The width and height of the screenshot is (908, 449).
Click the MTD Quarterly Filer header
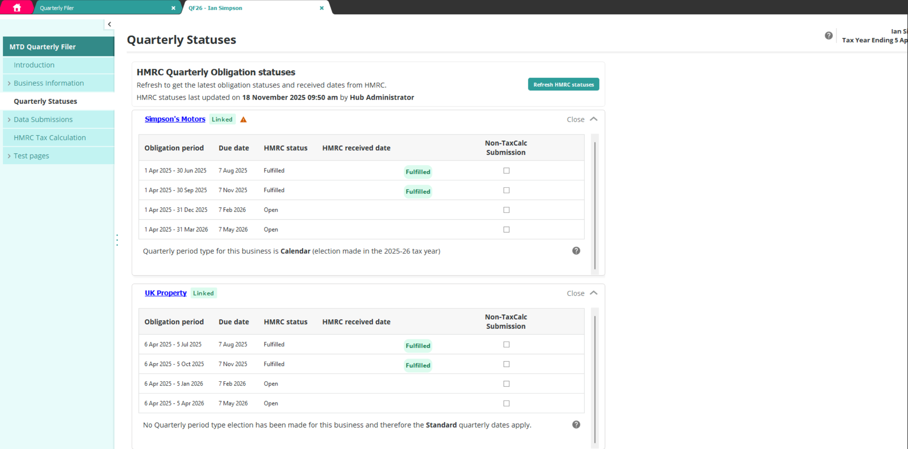tap(58, 47)
